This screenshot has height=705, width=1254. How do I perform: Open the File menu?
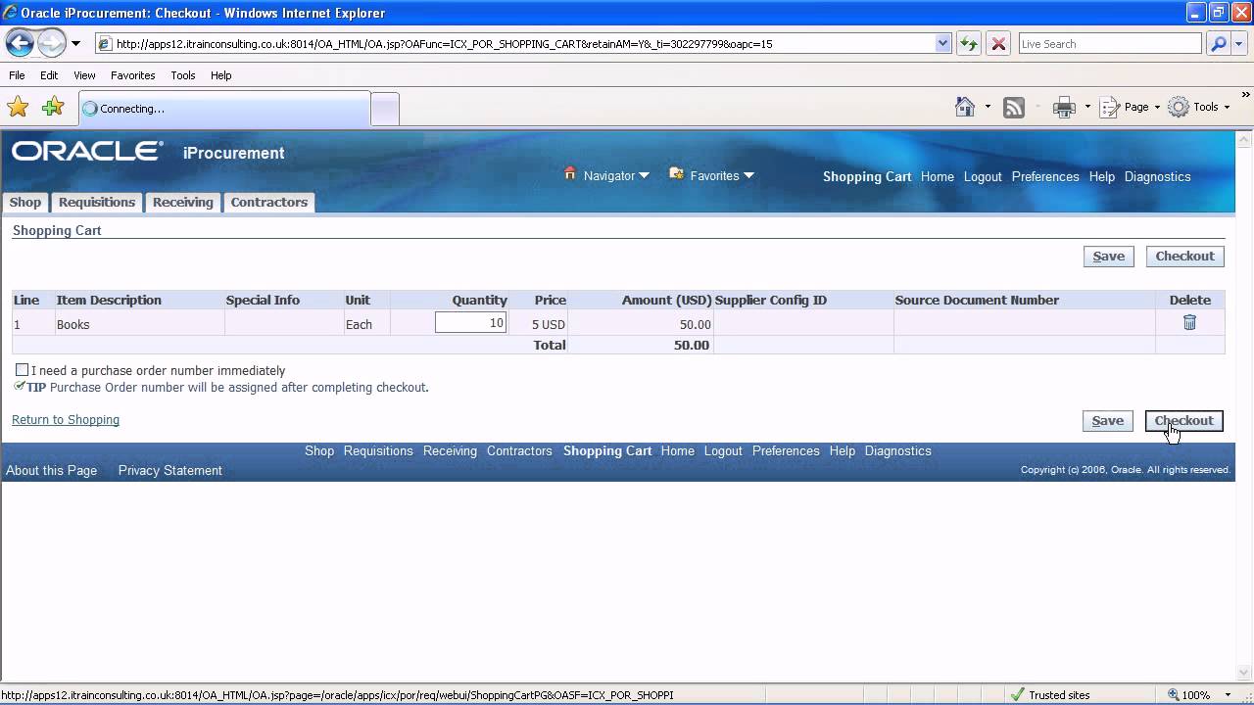pyautogui.click(x=17, y=75)
